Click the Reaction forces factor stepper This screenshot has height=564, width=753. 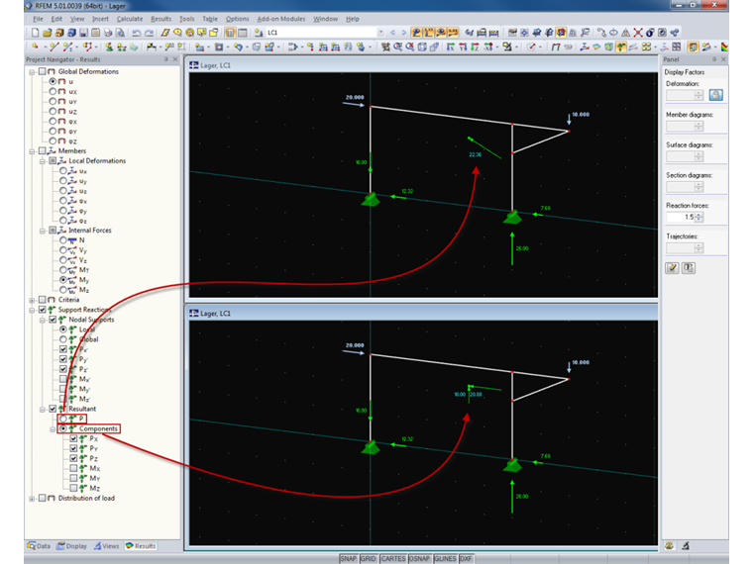click(x=699, y=218)
